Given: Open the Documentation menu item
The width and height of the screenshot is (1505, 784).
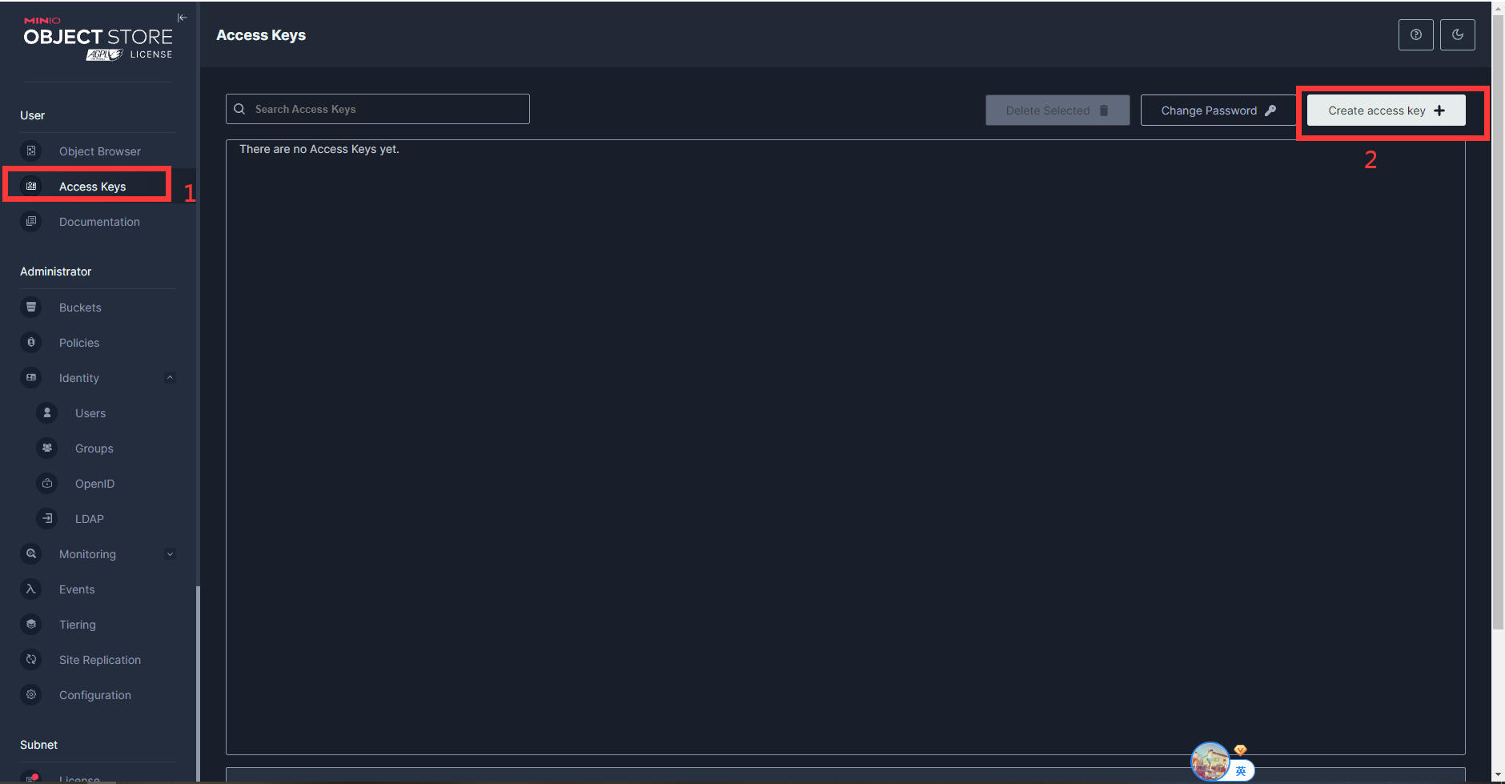Looking at the screenshot, I should 99,222.
